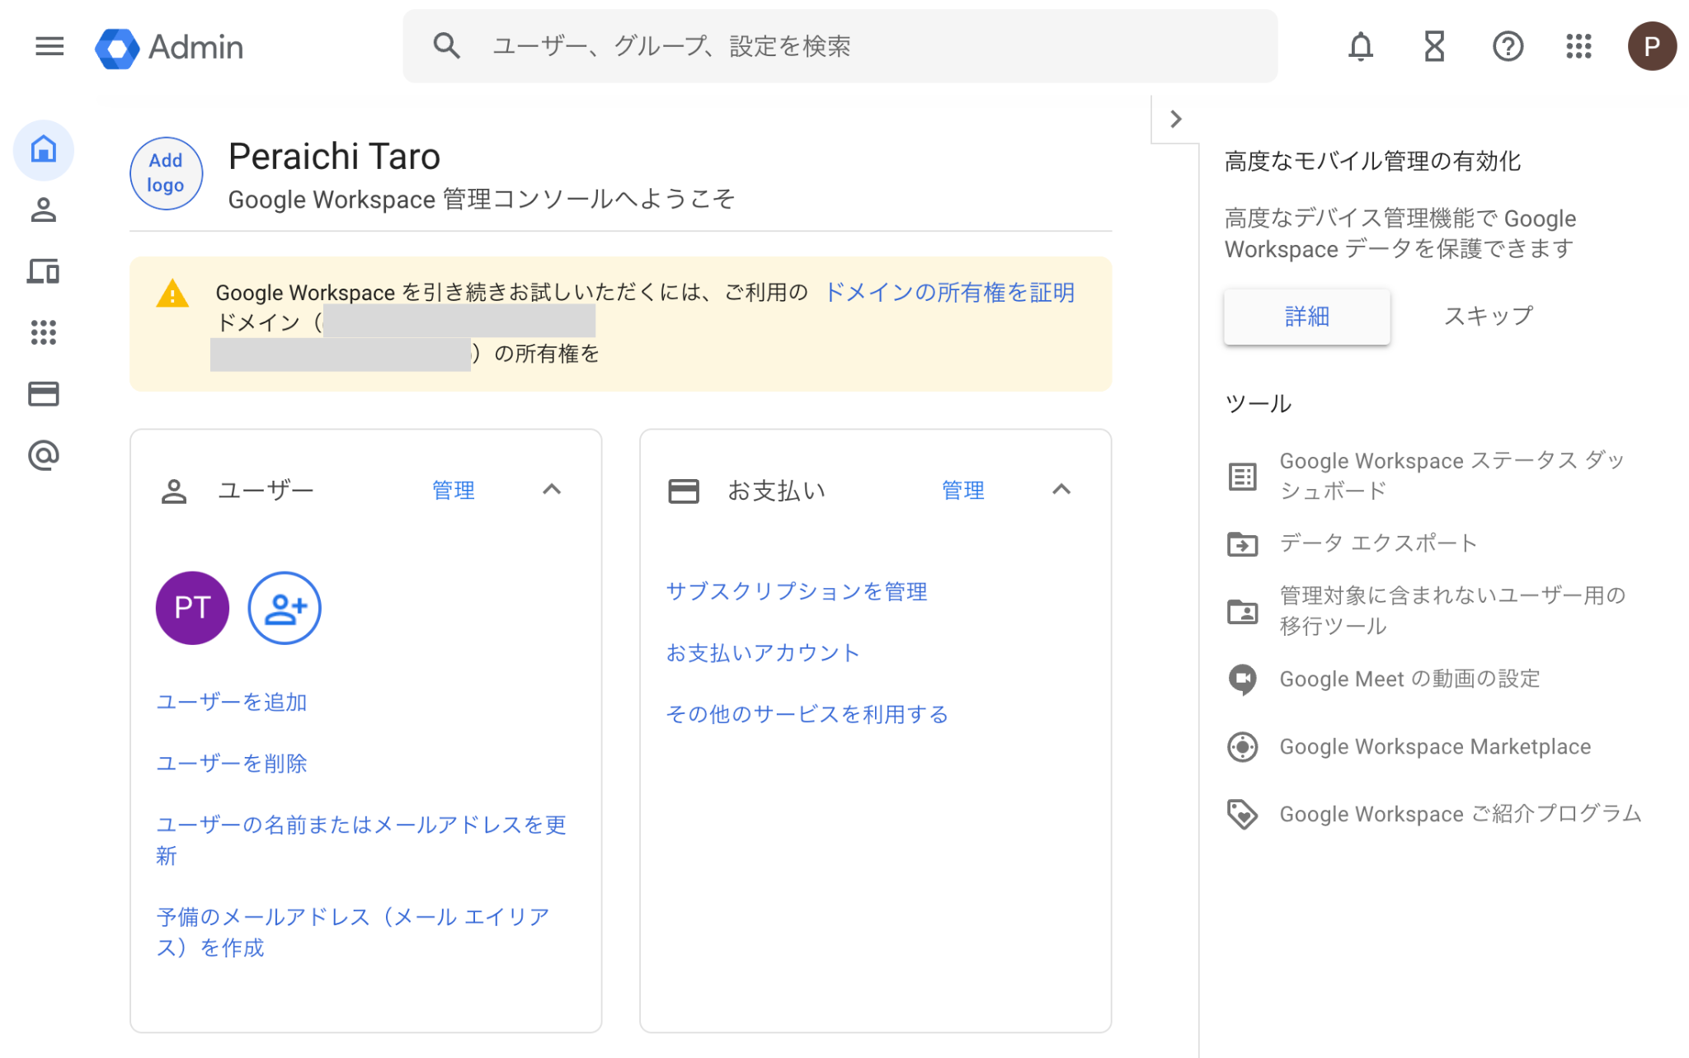Click the credit card icon in お支払い card
This screenshot has height=1058, width=1689.
pyautogui.click(x=683, y=491)
